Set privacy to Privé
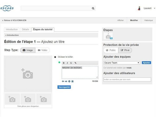 (x=125, y=50)
